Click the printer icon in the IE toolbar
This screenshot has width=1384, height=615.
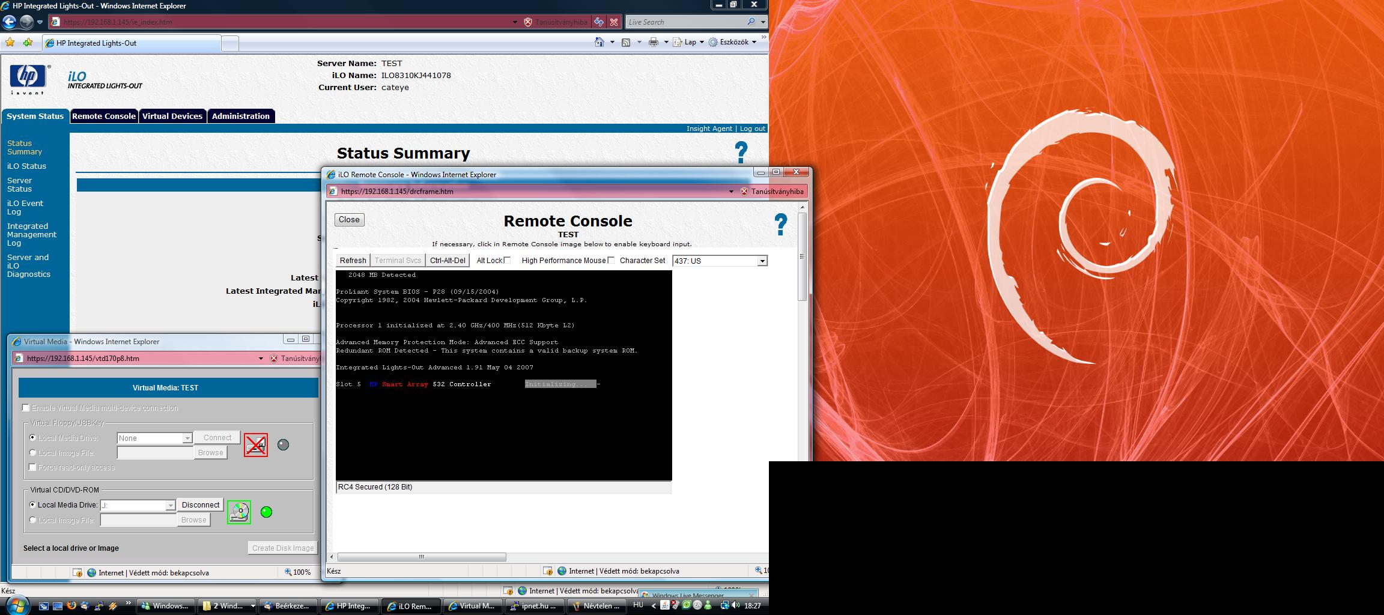[x=654, y=42]
